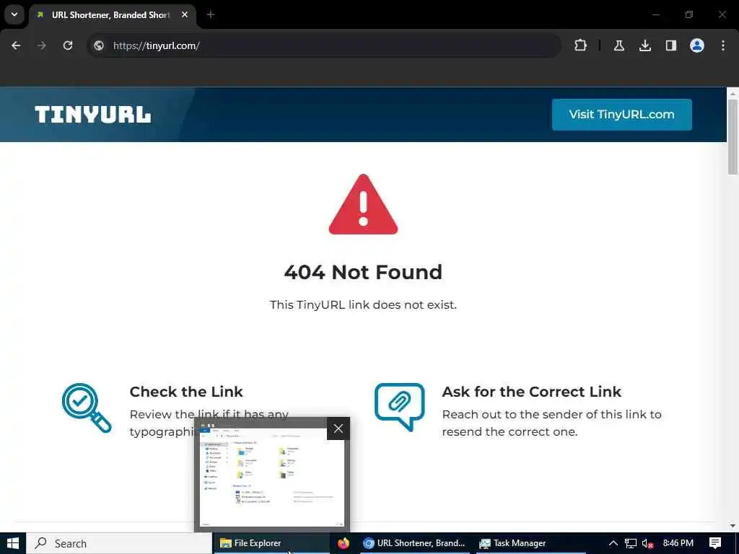Click the Chrome Labs flask icon
Screen dimensions: 739x554
tap(618, 45)
